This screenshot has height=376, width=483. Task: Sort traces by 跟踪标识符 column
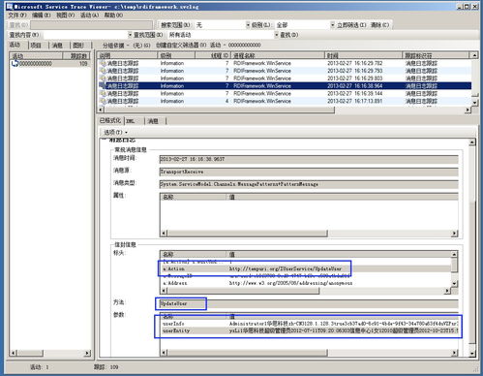[436, 55]
